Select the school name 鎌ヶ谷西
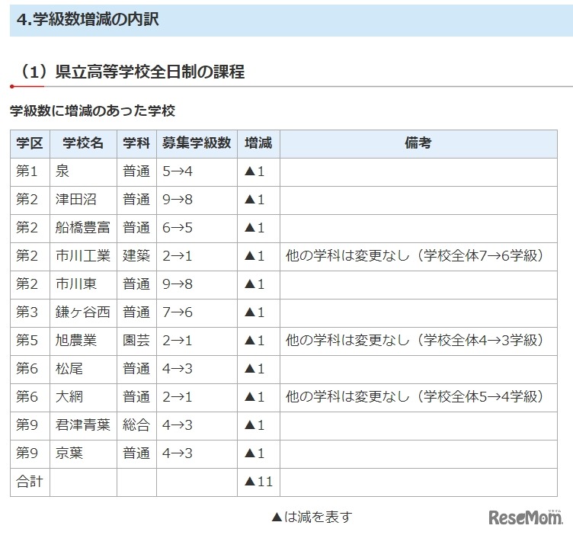This screenshot has width=573, height=535. pyautogui.click(x=83, y=312)
